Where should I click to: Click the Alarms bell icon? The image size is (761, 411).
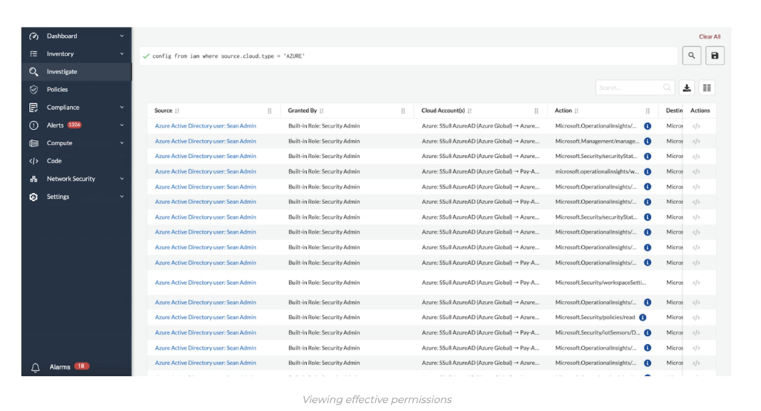click(x=36, y=367)
